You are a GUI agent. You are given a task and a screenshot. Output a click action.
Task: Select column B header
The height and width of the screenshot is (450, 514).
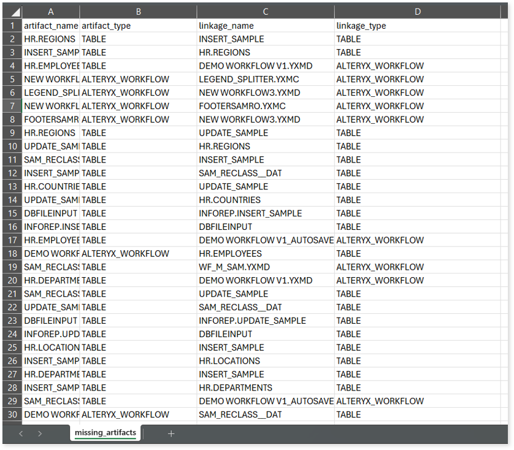coord(138,12)
